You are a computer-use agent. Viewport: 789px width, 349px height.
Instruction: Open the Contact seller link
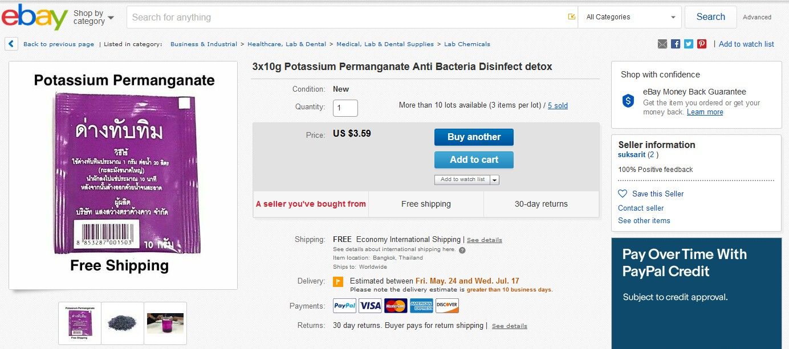click(x=641, y=208)
